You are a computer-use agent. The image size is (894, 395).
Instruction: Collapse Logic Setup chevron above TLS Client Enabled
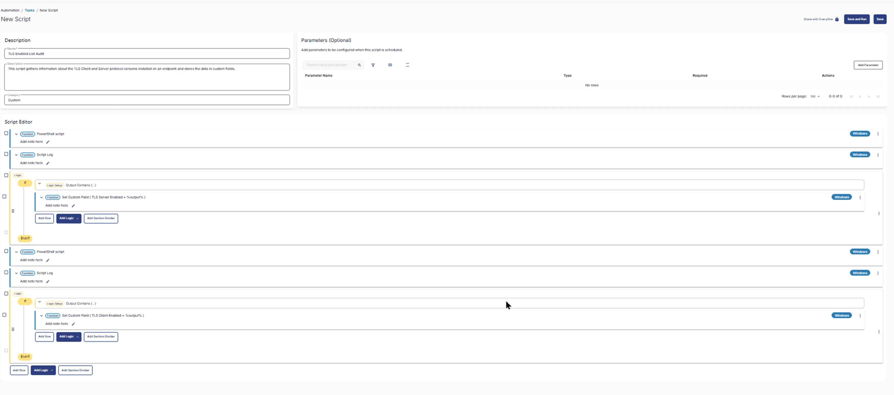tap(40, 302)
